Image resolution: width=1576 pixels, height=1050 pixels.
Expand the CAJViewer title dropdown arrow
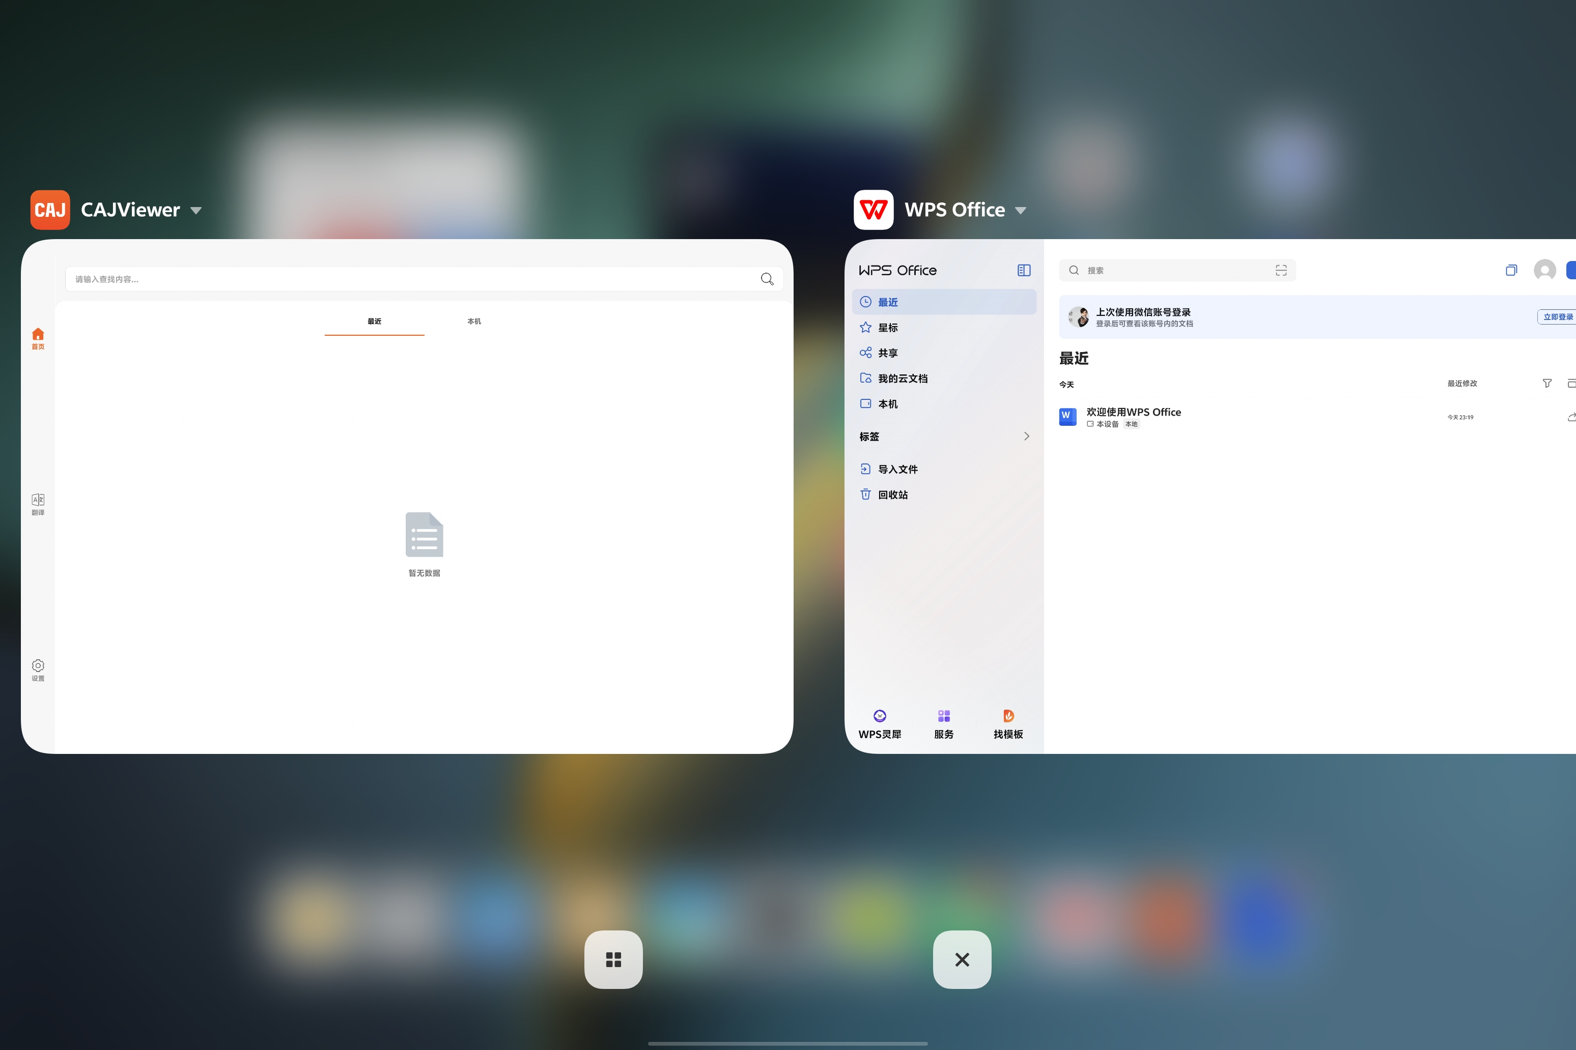coord(195,211)
